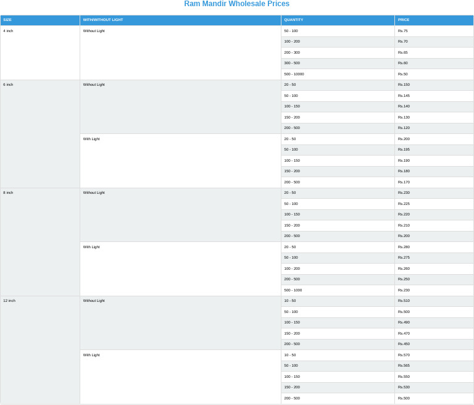Screen dimensions: 474x405
Task: Click the 50 - 100 quantity beside Rs.75
Action: pyautogui.click(x=338, y=31)
